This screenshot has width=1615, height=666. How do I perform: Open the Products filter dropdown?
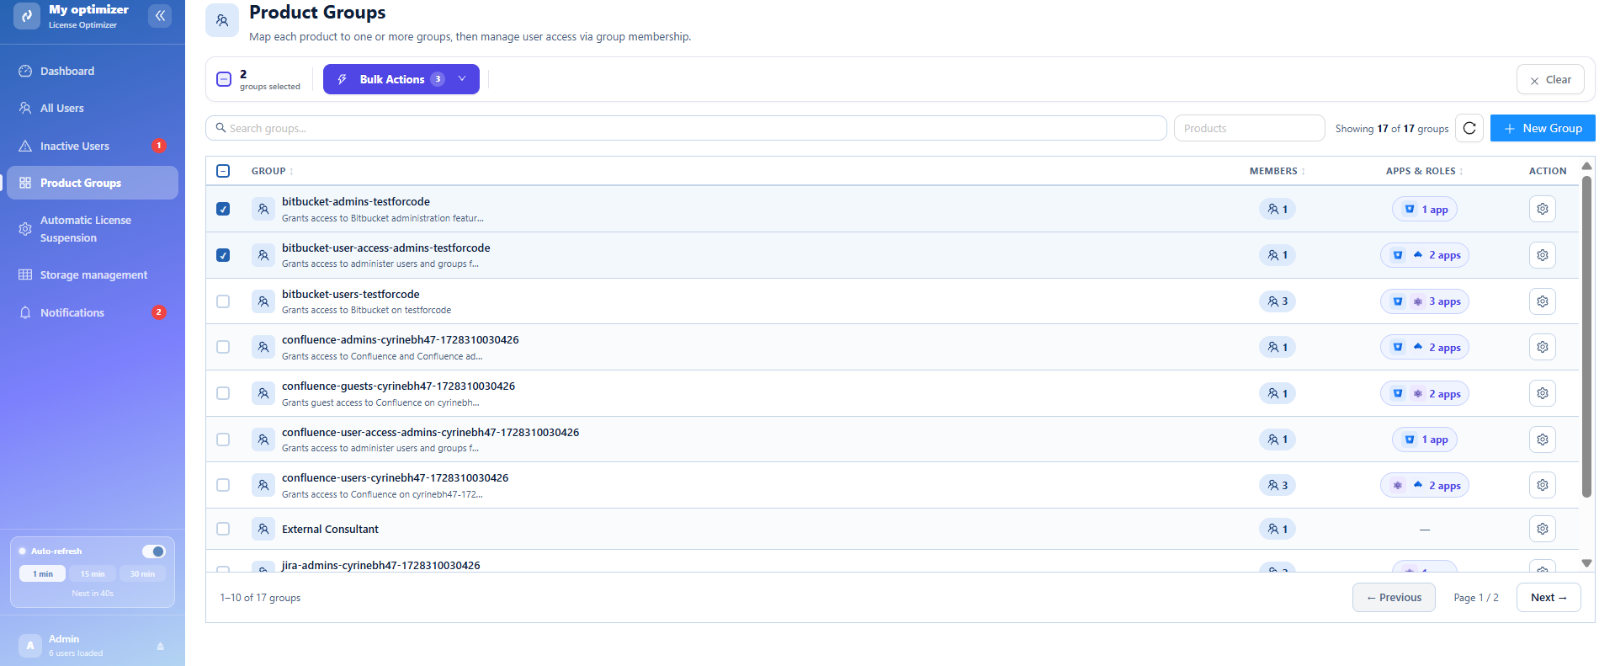click(x=1249, y=128)
